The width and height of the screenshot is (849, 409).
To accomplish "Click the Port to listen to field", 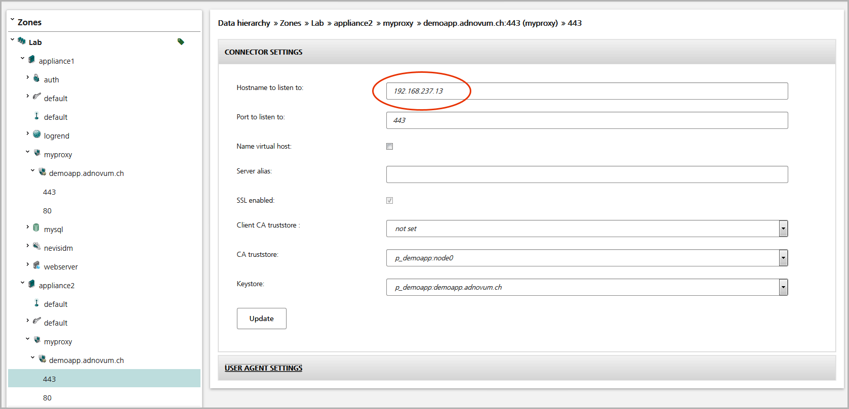I will (x=587, y=120).
